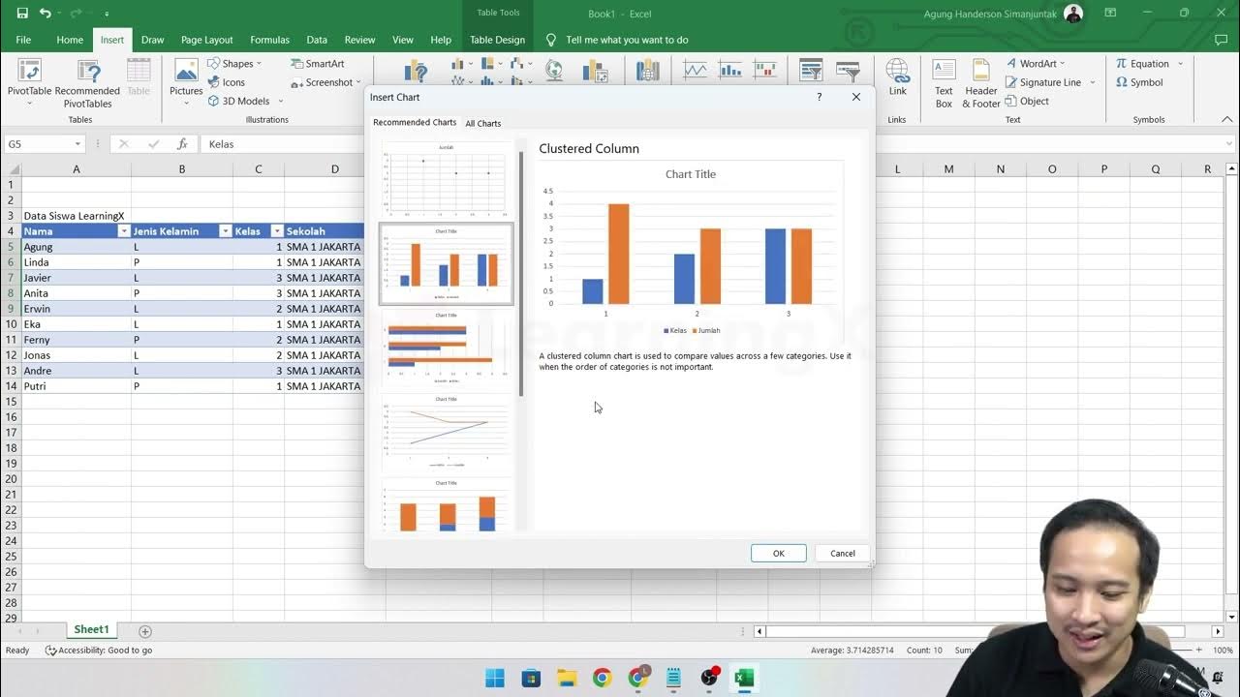
Task: Click Accessibility: Good to go status
Action: click(x=99, y=651)
